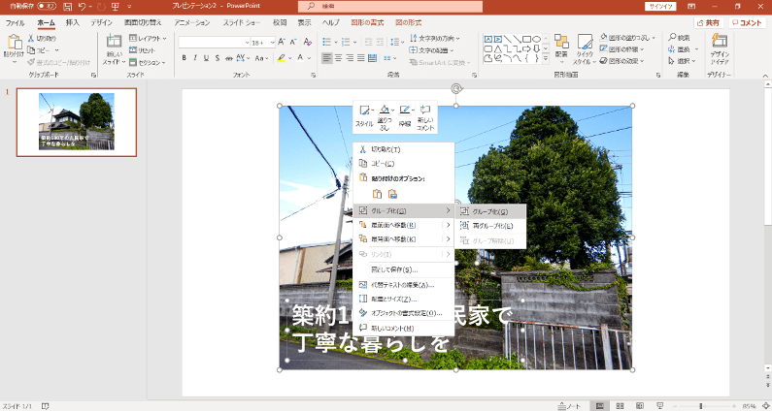Viewport: 772px width, 411px height.
Task: Open the font size dropdown
Action: (x=271, y=43)
